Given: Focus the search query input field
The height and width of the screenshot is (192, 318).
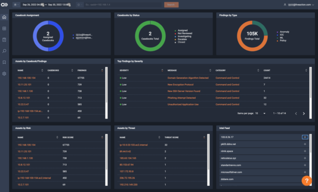Looking at the screenshot, I should 123,5.
